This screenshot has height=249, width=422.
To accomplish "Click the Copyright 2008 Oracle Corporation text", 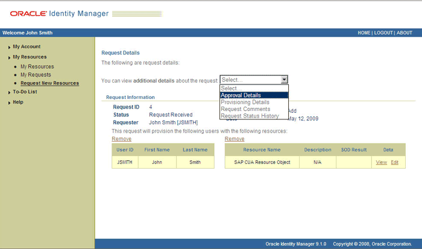I will pos(373,244).
